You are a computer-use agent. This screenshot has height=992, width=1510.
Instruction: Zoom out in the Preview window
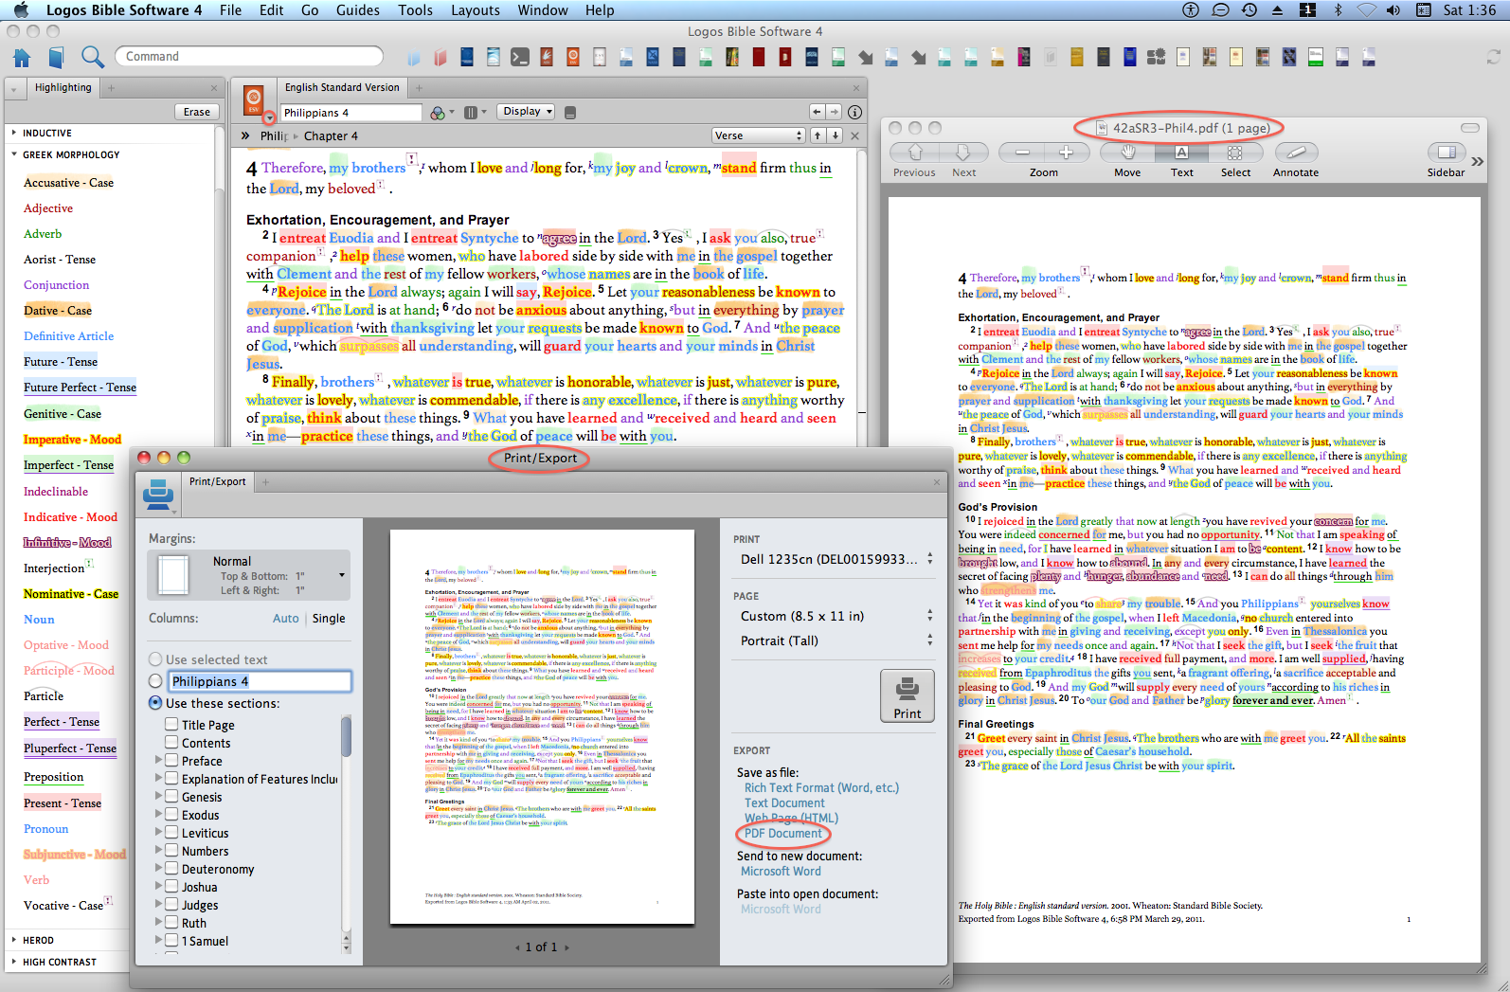(1022, 153)
